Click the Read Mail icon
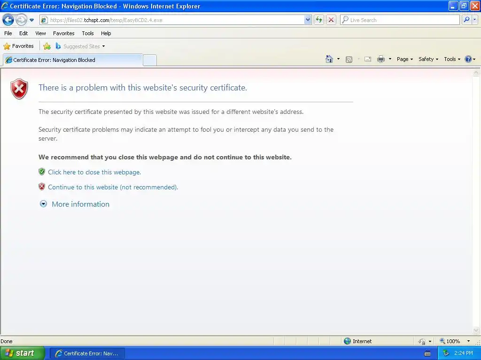The width and height of the screenshot is (481, 360). (x=368, y=59)
